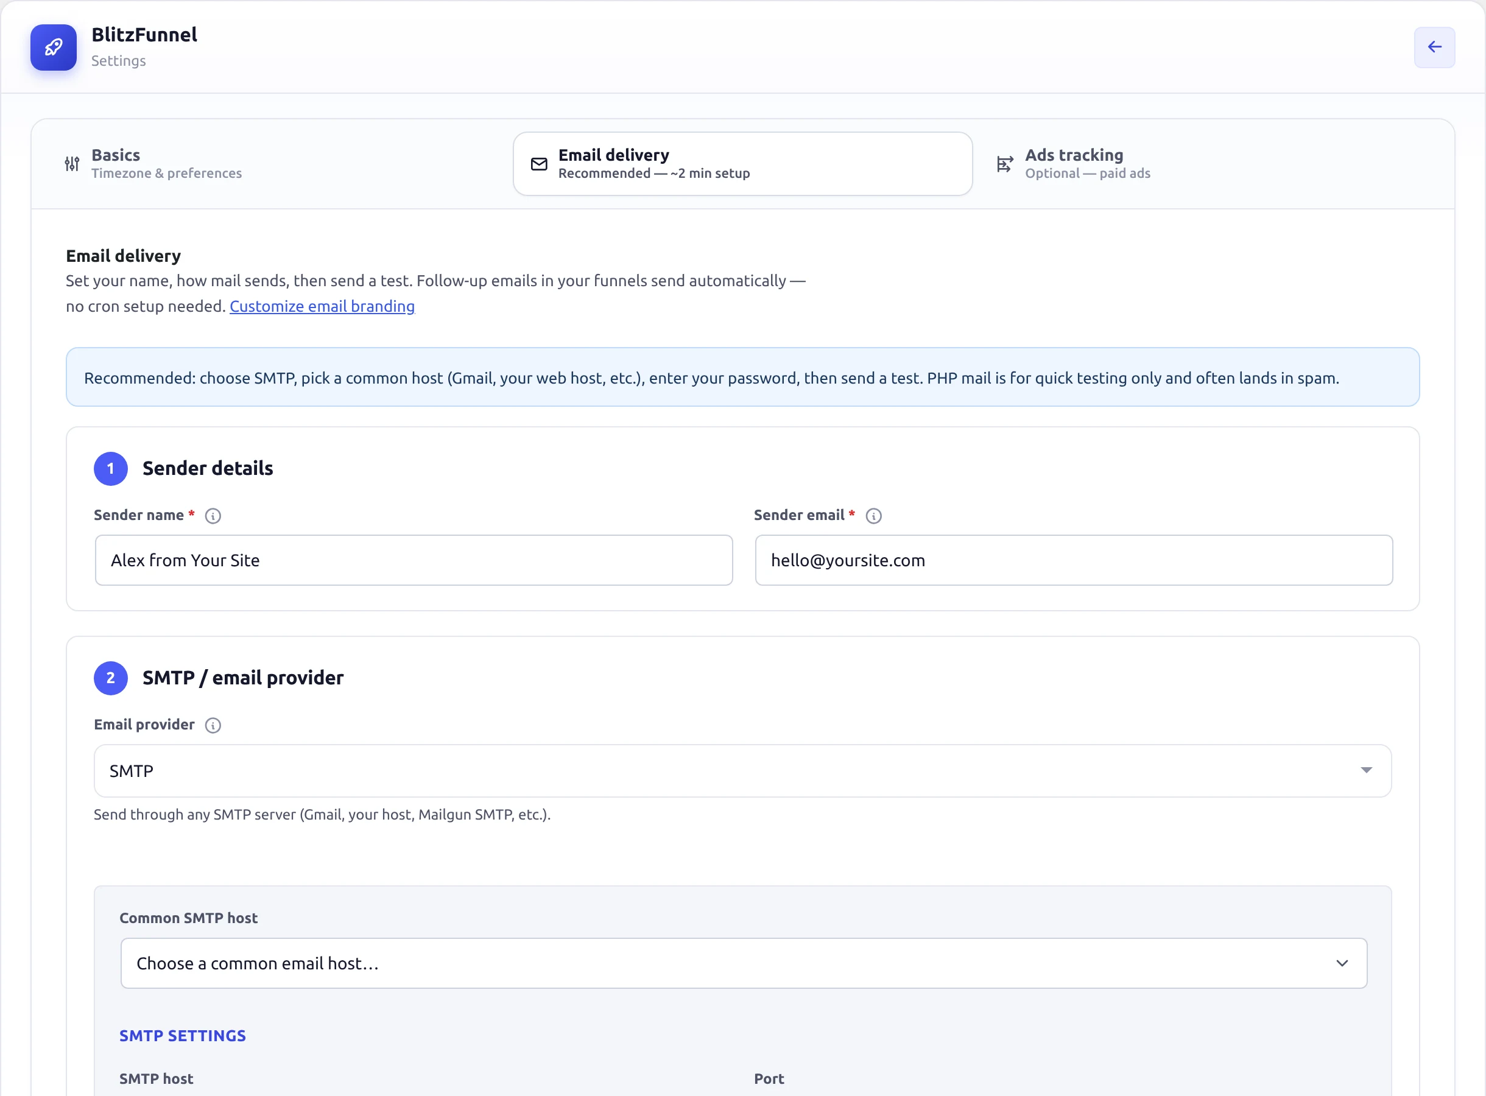Click the step 2 SMTP provider badge
This screenshot has height=1096, width=1486.
[x=110, y=678]
